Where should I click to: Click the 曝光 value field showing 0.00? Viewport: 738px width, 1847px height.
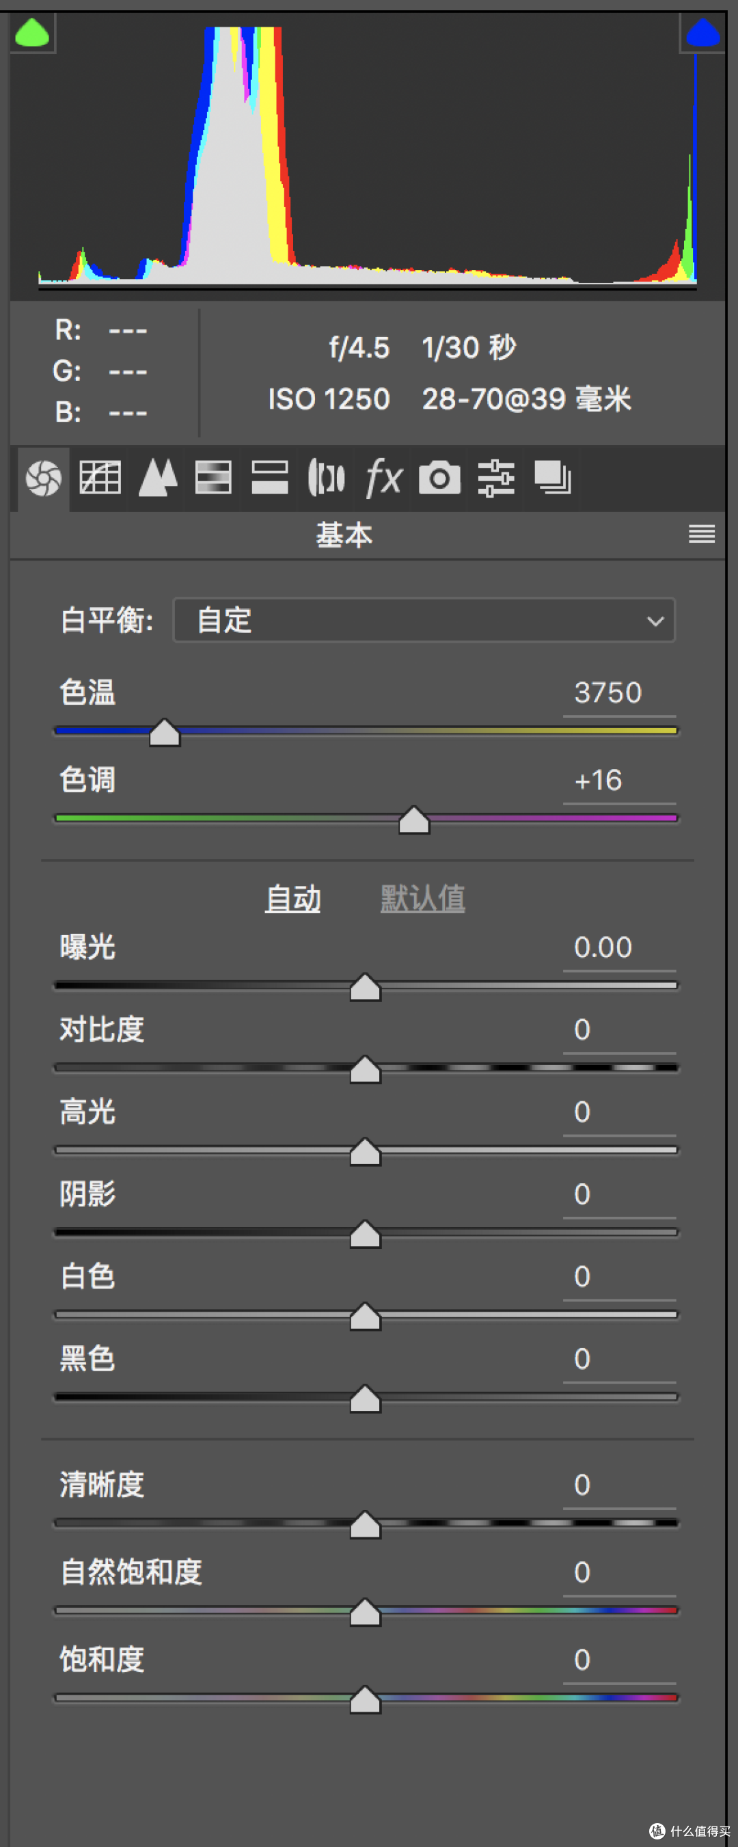(x=619, y=948)
